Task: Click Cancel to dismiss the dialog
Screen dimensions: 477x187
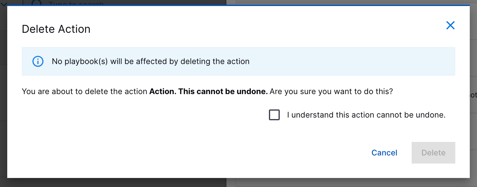Action: click(384, 153)
